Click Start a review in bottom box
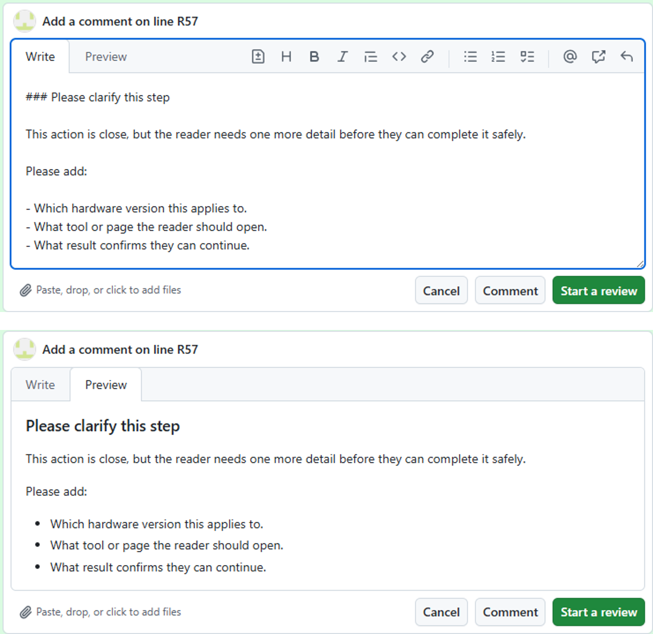653x634 pixels. 599,612
